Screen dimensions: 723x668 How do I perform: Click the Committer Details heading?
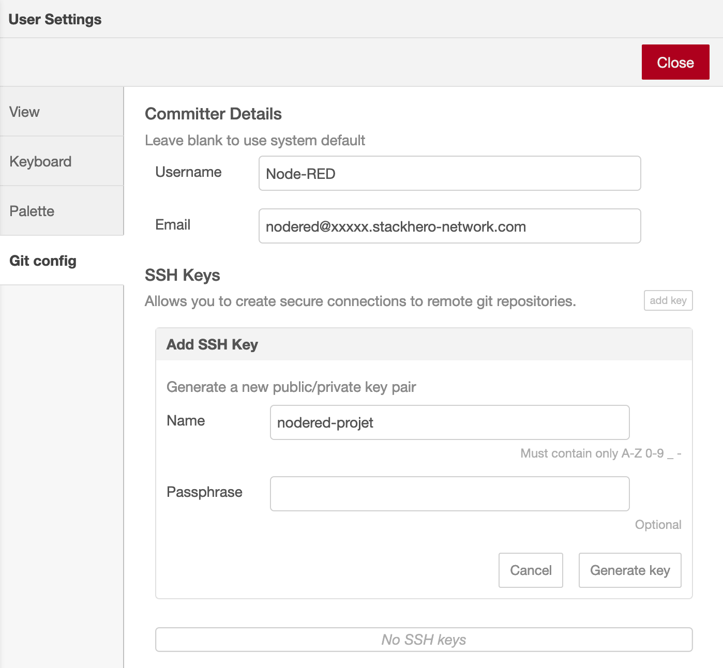pos(213,114)
